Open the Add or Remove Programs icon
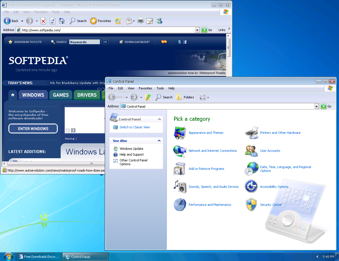The image size is (339, 261). (179, 169)
